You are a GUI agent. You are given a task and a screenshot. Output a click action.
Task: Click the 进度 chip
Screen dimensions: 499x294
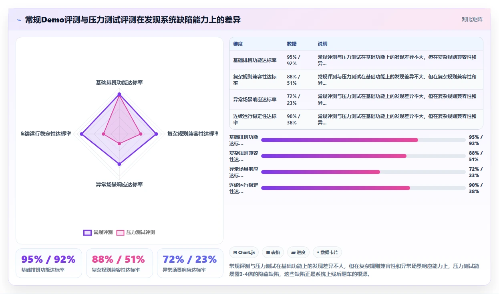point(298,252)
